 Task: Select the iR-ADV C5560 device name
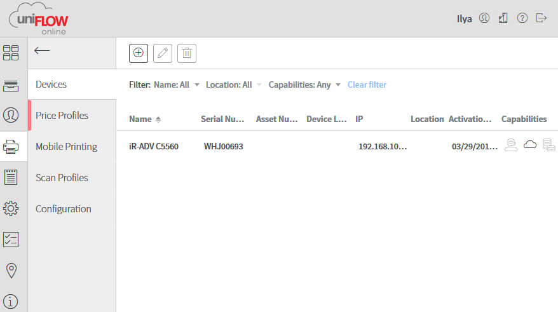[x=154, y=146]
